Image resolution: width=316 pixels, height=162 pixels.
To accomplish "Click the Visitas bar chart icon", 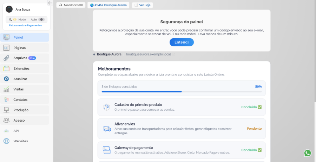I will coord(6,89).
